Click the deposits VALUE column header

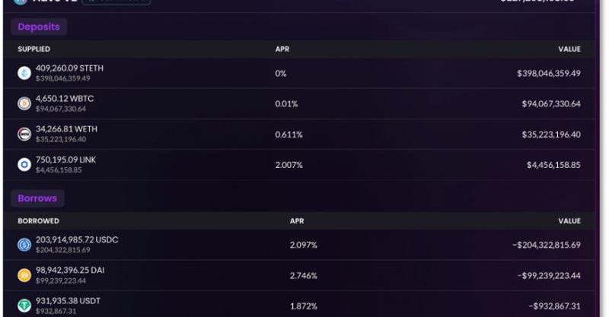[x=569, y=49]
